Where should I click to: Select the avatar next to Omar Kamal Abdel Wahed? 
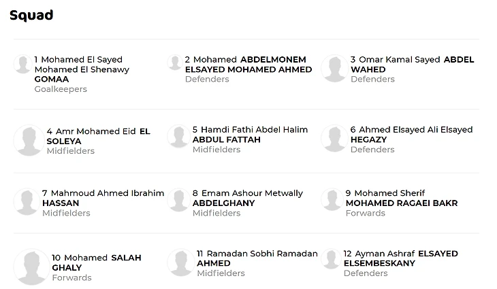pos(335,69)
